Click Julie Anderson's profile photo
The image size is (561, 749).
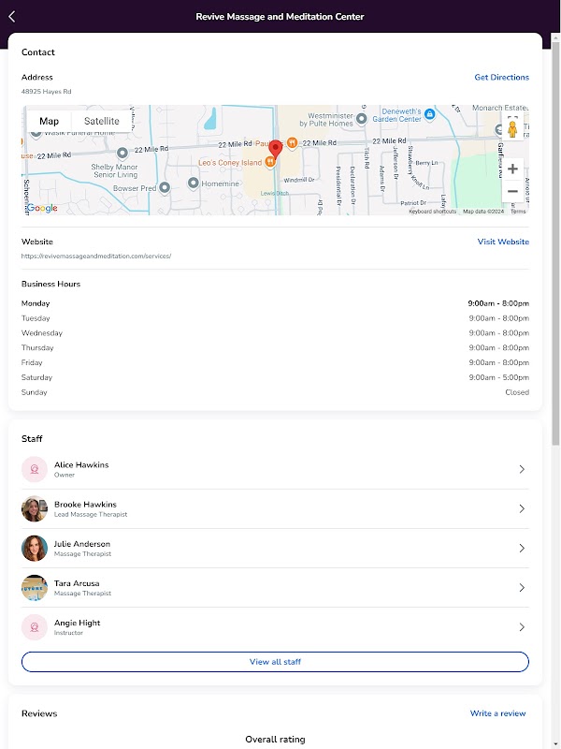[x=35, y=549]
